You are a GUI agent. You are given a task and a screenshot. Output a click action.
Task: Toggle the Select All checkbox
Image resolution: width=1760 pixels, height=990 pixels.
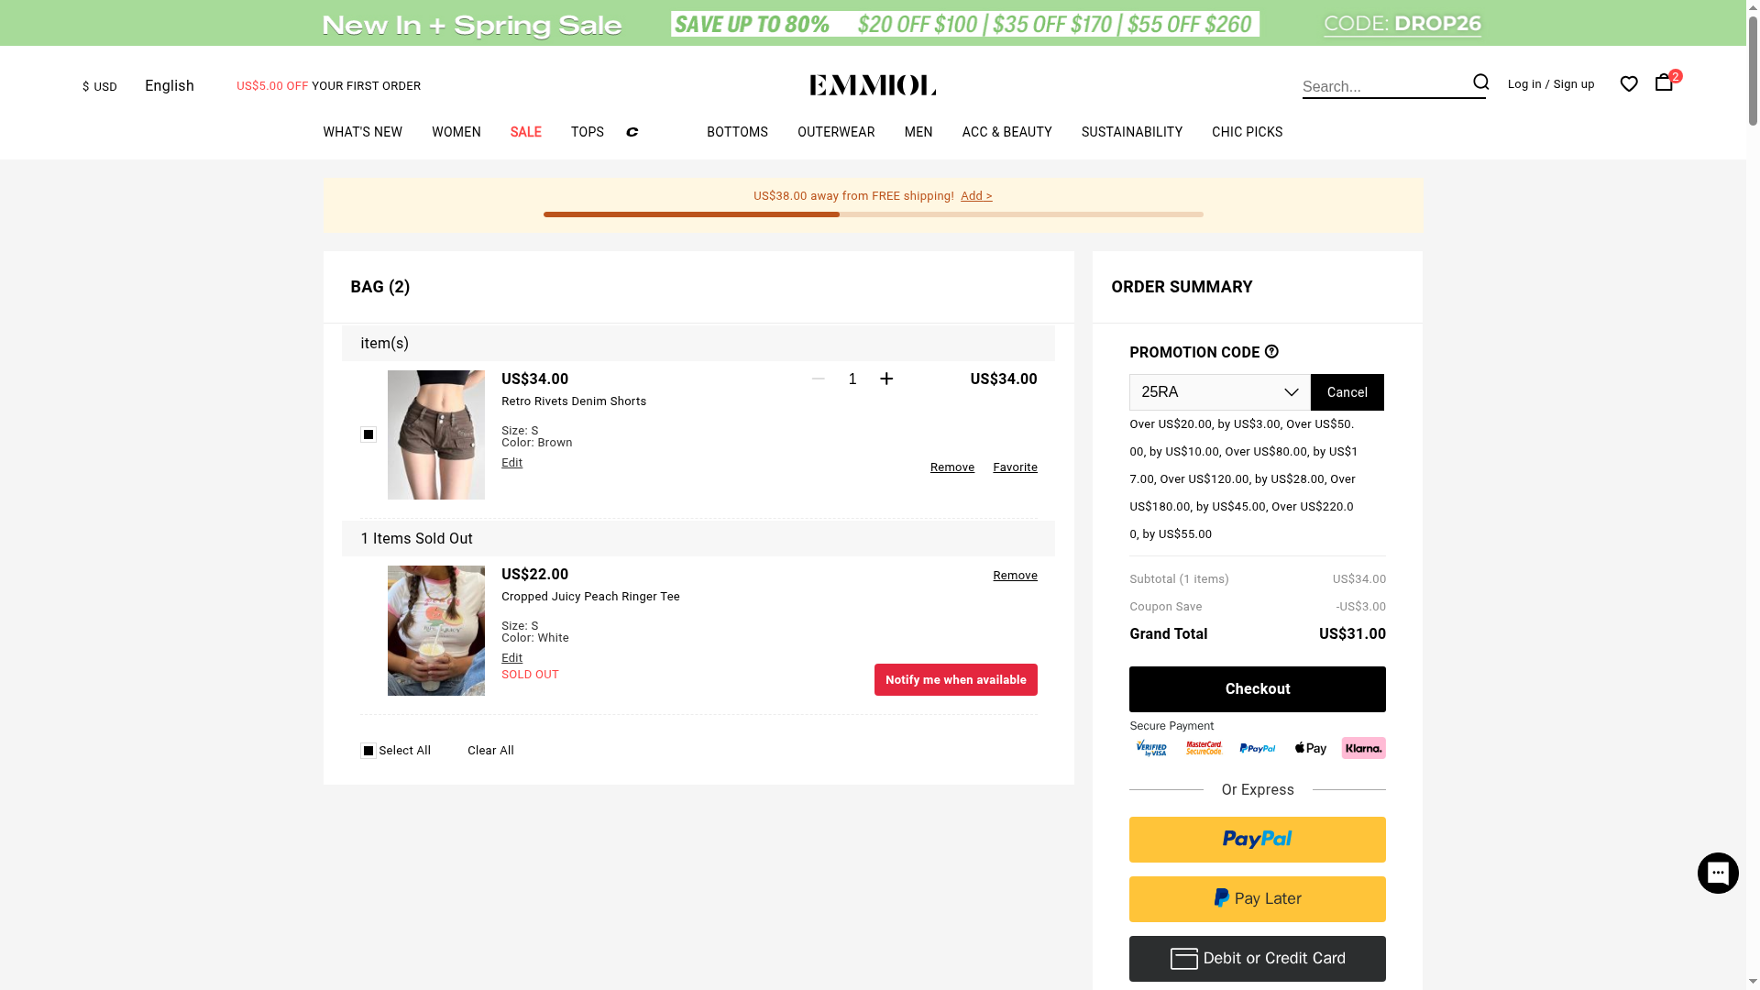(x=368, y=751)
